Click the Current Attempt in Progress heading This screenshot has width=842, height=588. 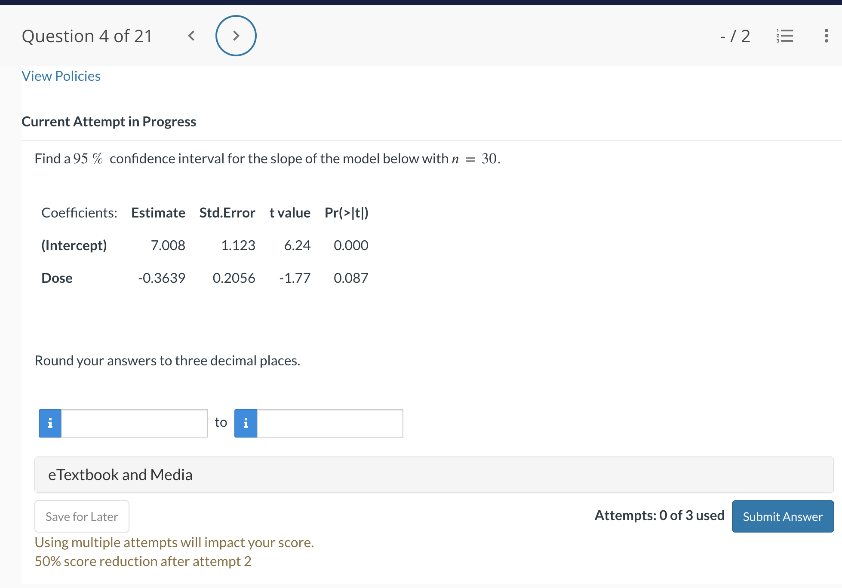click(x=109, y=122)
